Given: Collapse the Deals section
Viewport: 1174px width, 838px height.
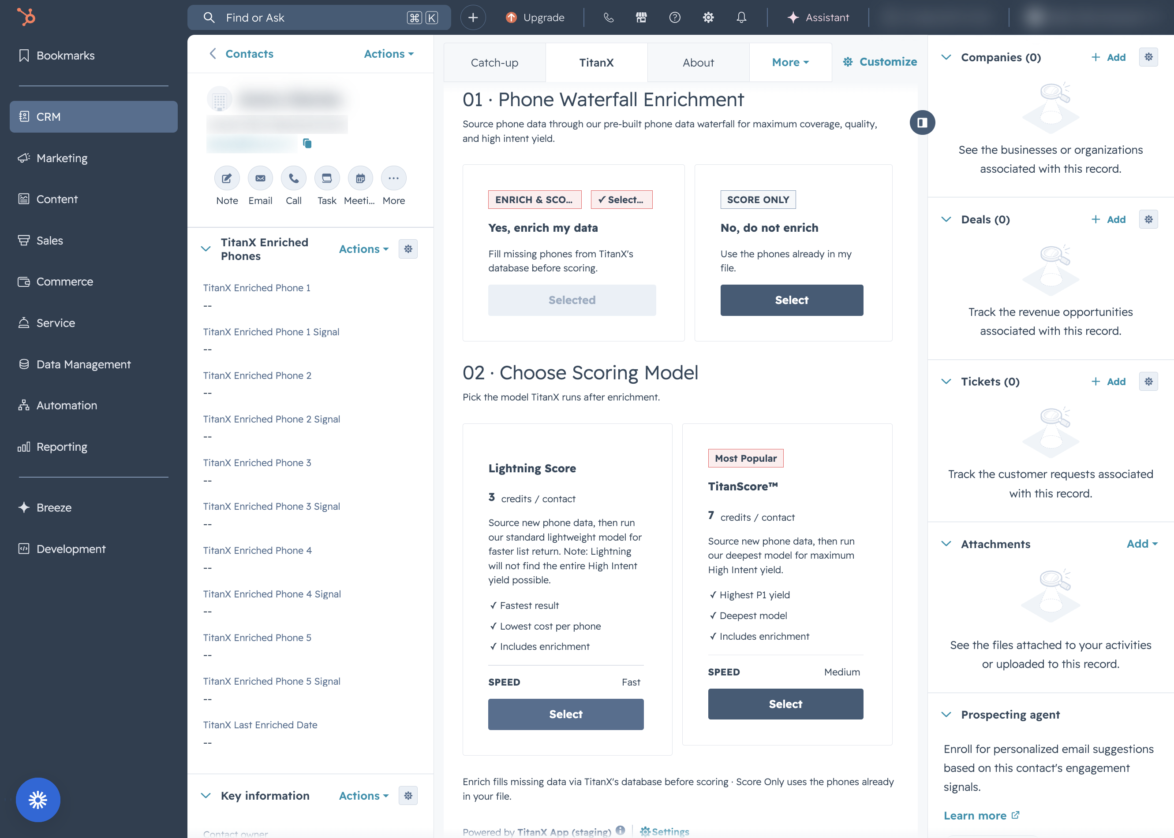Looking at the screenshot, I should 946,219.
